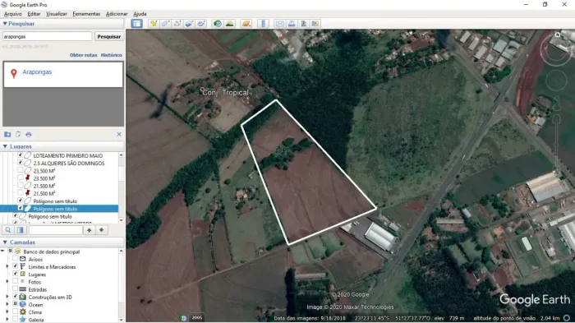
Task: Collapse the Lugares panel
Action: tap(5, 146)
